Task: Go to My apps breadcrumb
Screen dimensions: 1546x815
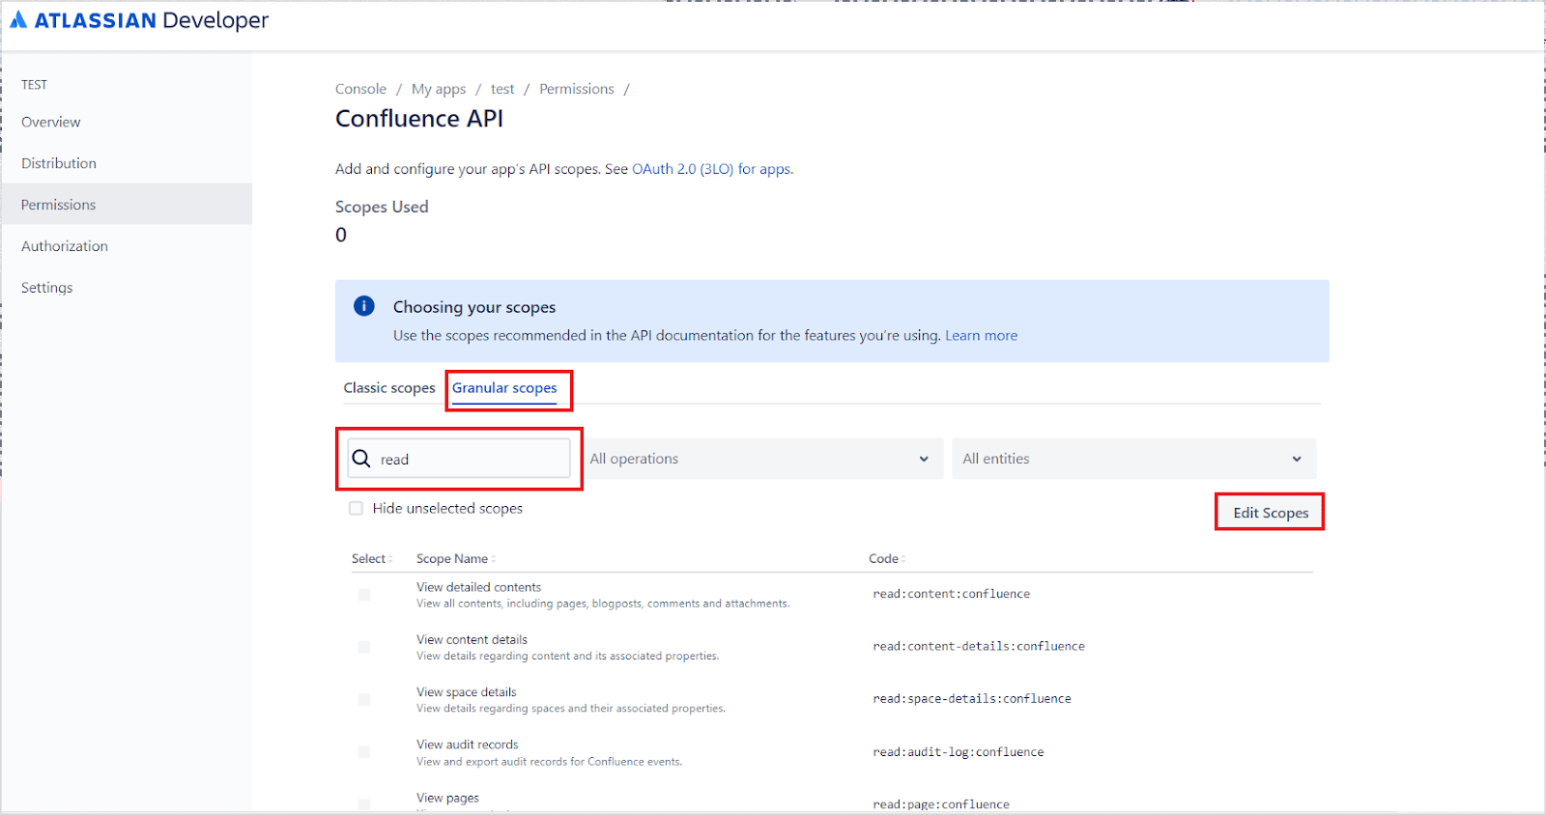Action: click(x=439, y=89)
